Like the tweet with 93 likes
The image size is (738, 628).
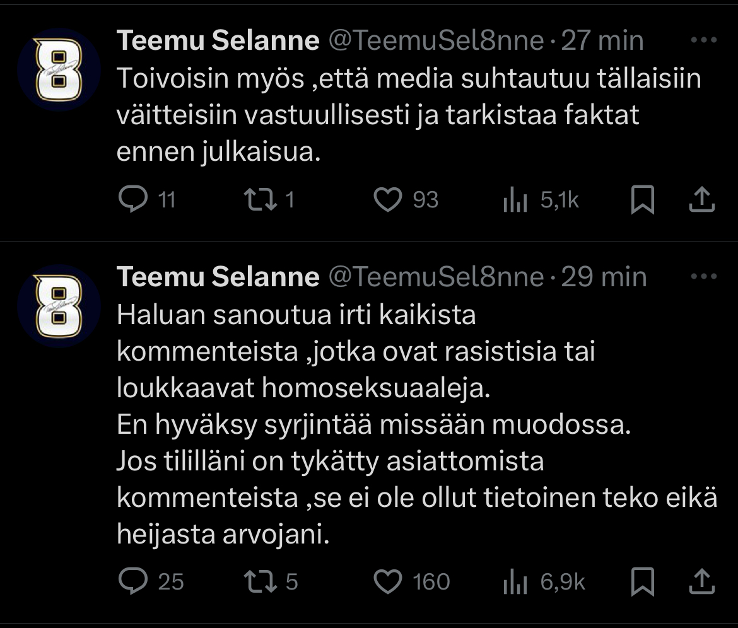point(388,200)
